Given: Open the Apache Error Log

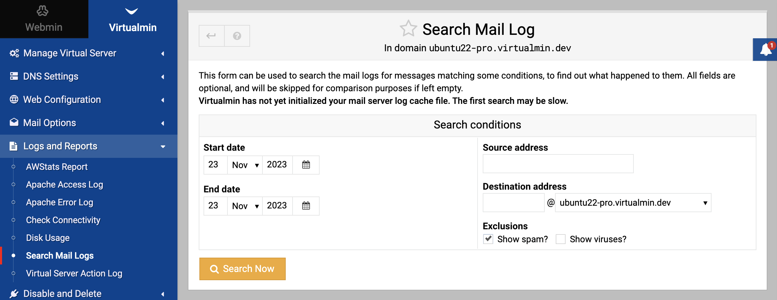Looking at the screenshot, I should [x=60, y=202].
